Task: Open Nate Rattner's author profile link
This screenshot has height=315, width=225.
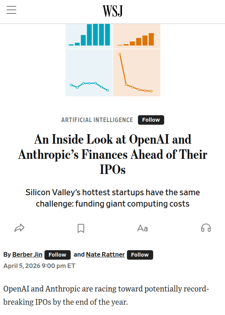Action: [105, 254]
